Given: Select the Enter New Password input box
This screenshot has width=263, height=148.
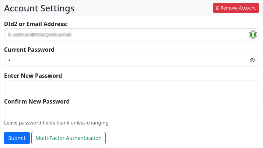Looking at the screenshot, I should point(131,86).
